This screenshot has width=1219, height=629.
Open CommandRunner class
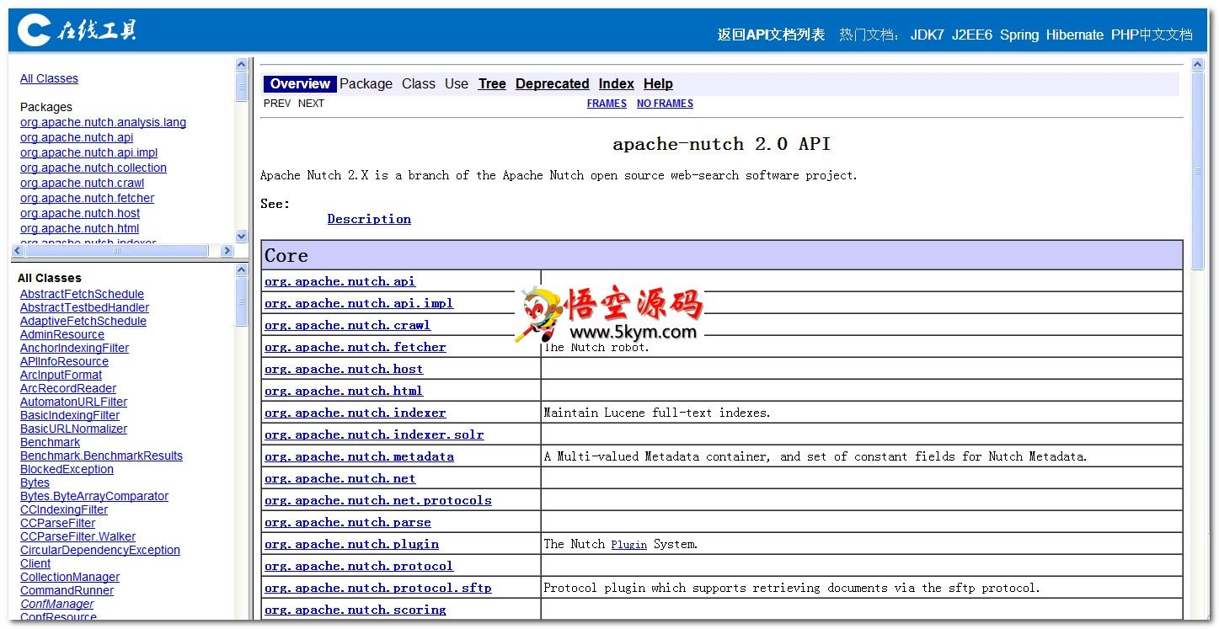tap(67, 590)
